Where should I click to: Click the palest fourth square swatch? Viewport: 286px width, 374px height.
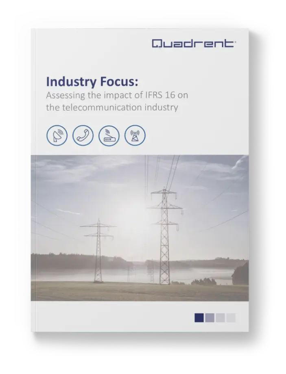point(231,318)
